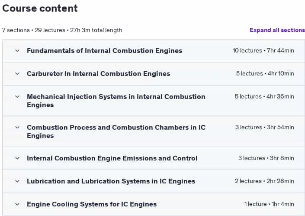Screen dimensions: 305x216
Task: Select Combustion Process and Combustion Chambers title
Action: [116, 131]
